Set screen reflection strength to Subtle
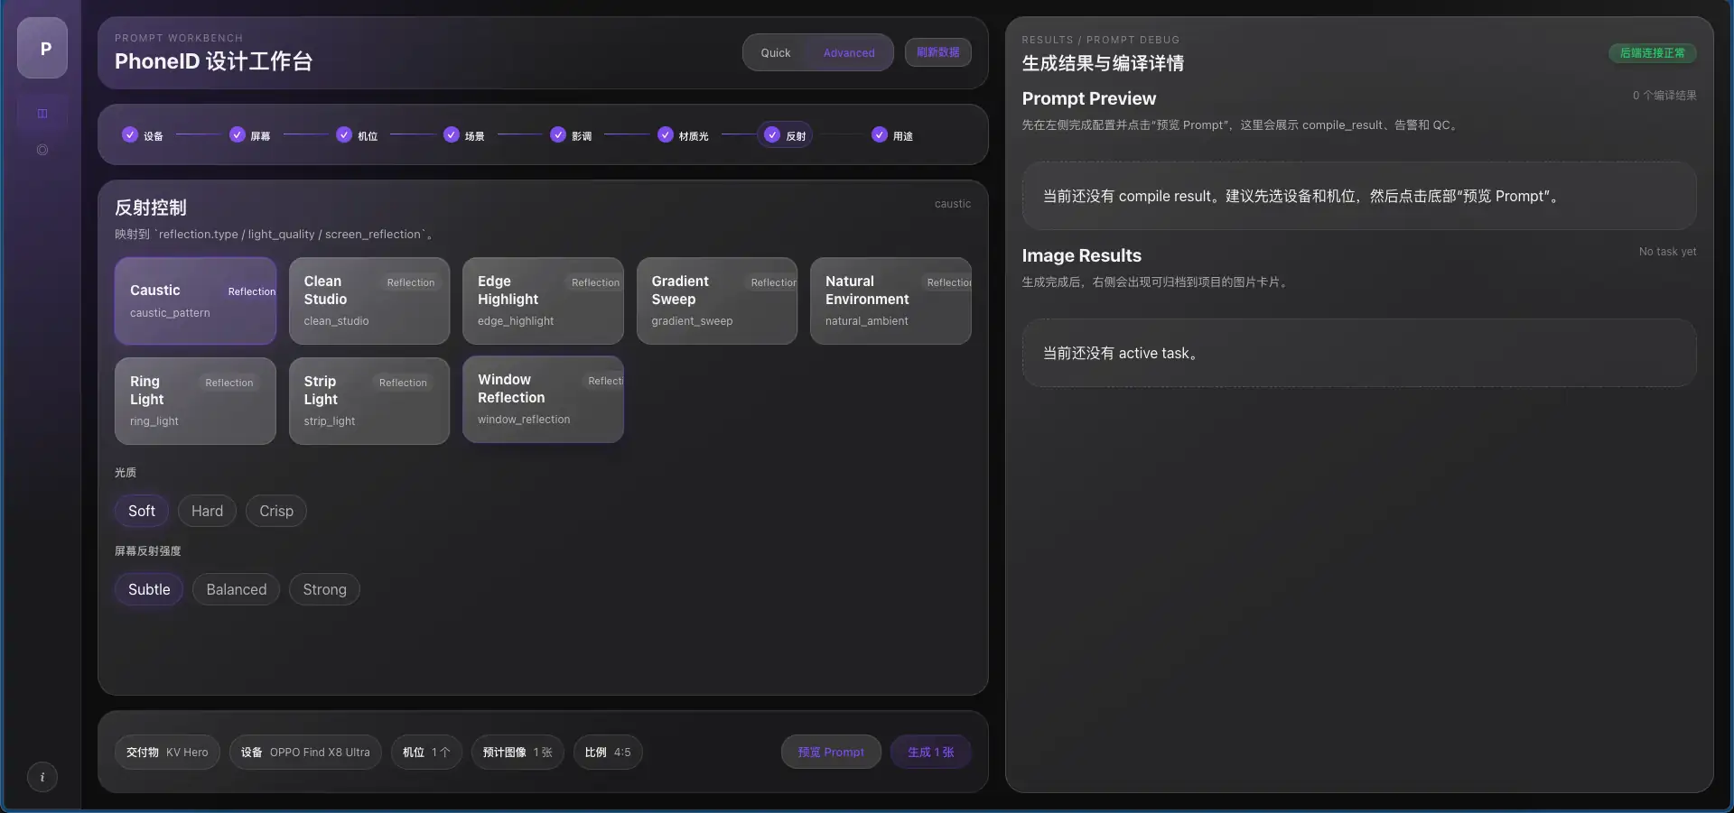The height and width of the screenshot is (813, 1734). pyautogui.click(x=149, y=589)
